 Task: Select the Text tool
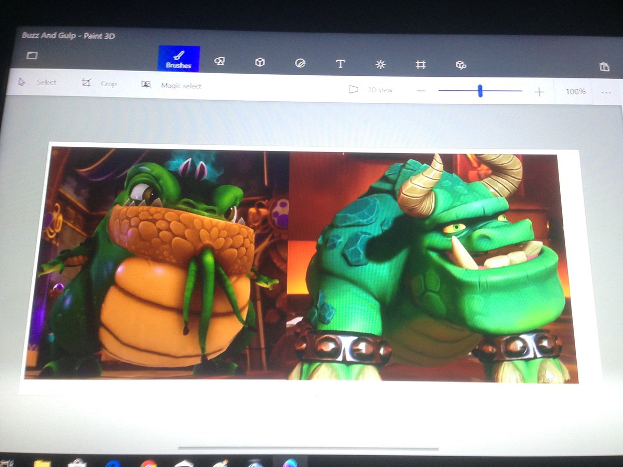coord(340,64)
